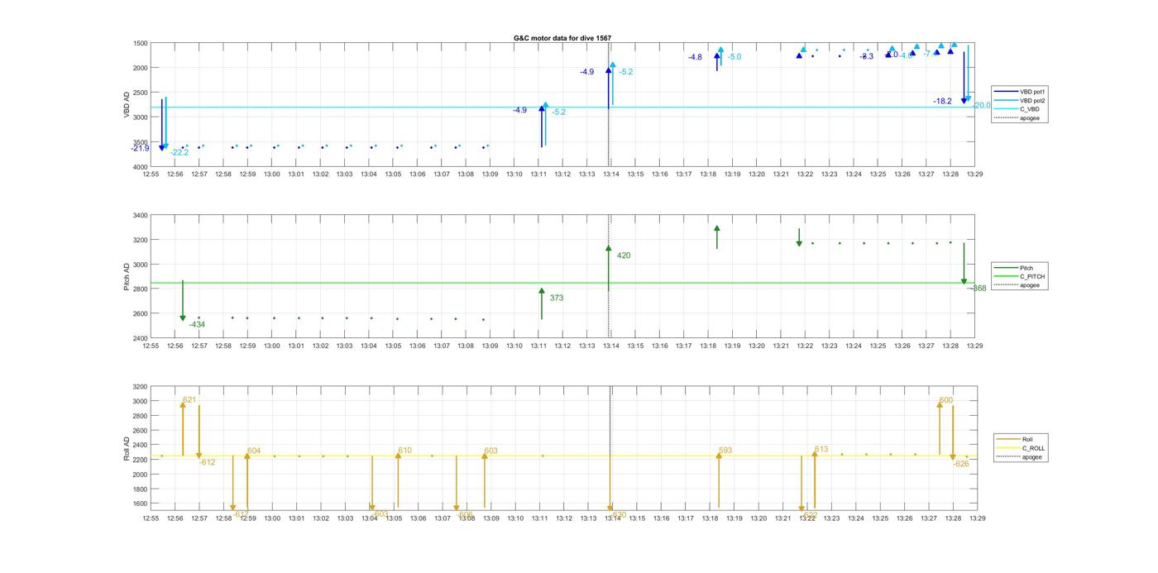Viewport: 1158px width, 573px height.
Task: Click the title 'G&C motor data for dive 1567'
Action: pos(562,38)
